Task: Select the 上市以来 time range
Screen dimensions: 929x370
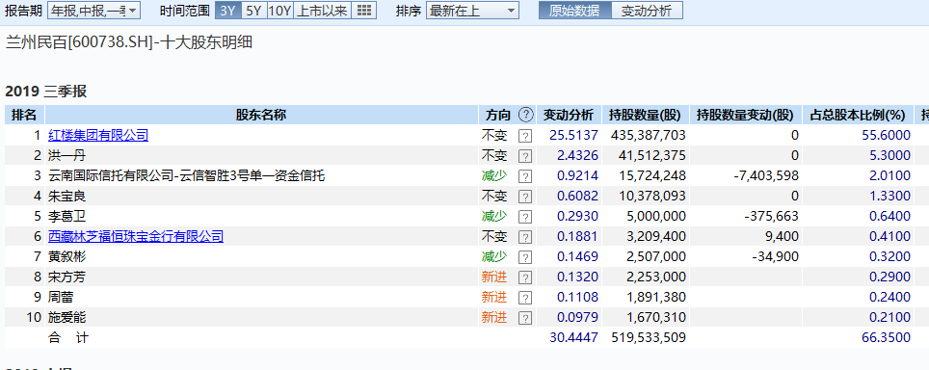Action: [x=322, y=11]
